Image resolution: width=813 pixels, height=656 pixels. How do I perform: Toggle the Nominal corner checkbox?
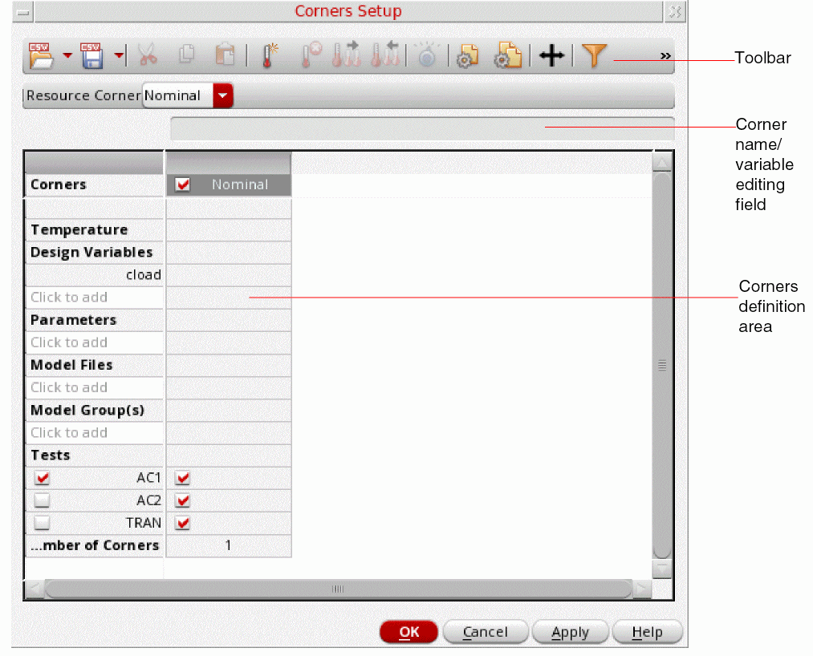(183, 184)
